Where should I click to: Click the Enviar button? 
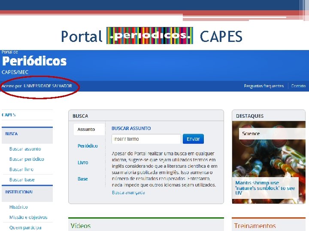[x=193, y=139]
